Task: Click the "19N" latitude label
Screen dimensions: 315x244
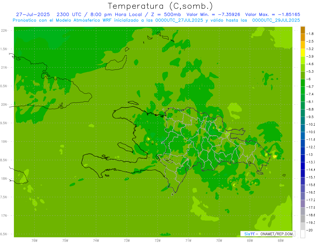Action: click(x=4, y=141)
